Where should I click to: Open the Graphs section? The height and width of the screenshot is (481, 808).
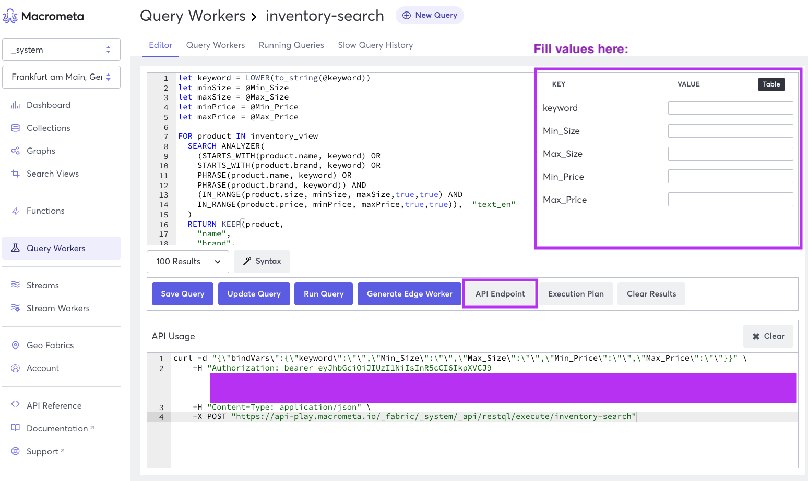pos(41,151)
